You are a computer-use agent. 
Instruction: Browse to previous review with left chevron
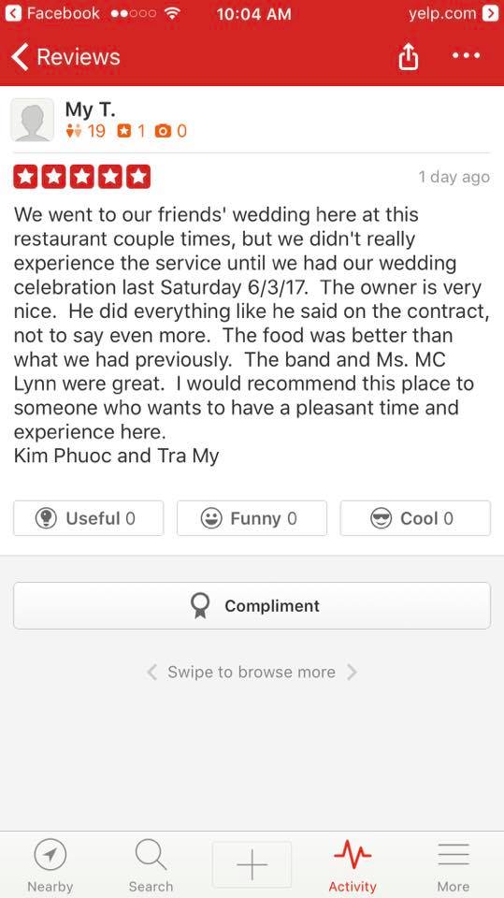(151, 672)
